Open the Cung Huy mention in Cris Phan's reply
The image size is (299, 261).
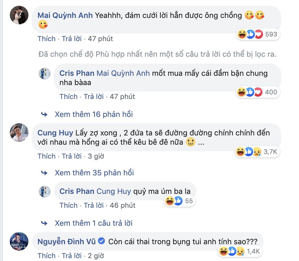(114, 191)
